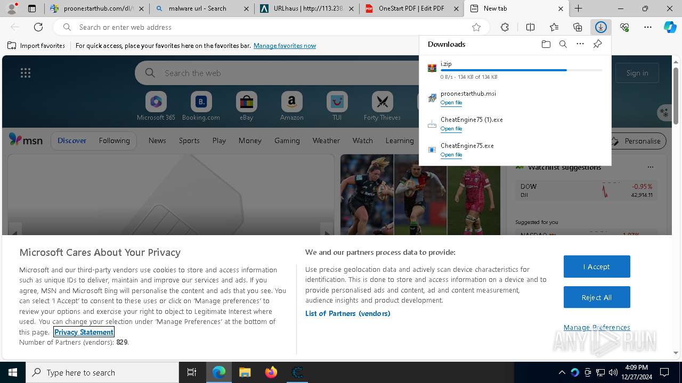Open the Weather category
The image size is (682, 383).
tap(326, 140)
